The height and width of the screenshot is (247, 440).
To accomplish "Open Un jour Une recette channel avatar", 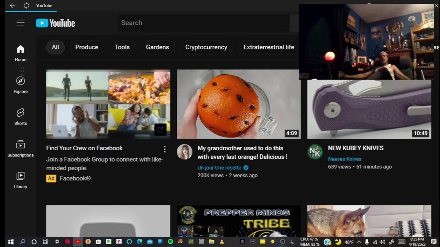I will 185,152.
